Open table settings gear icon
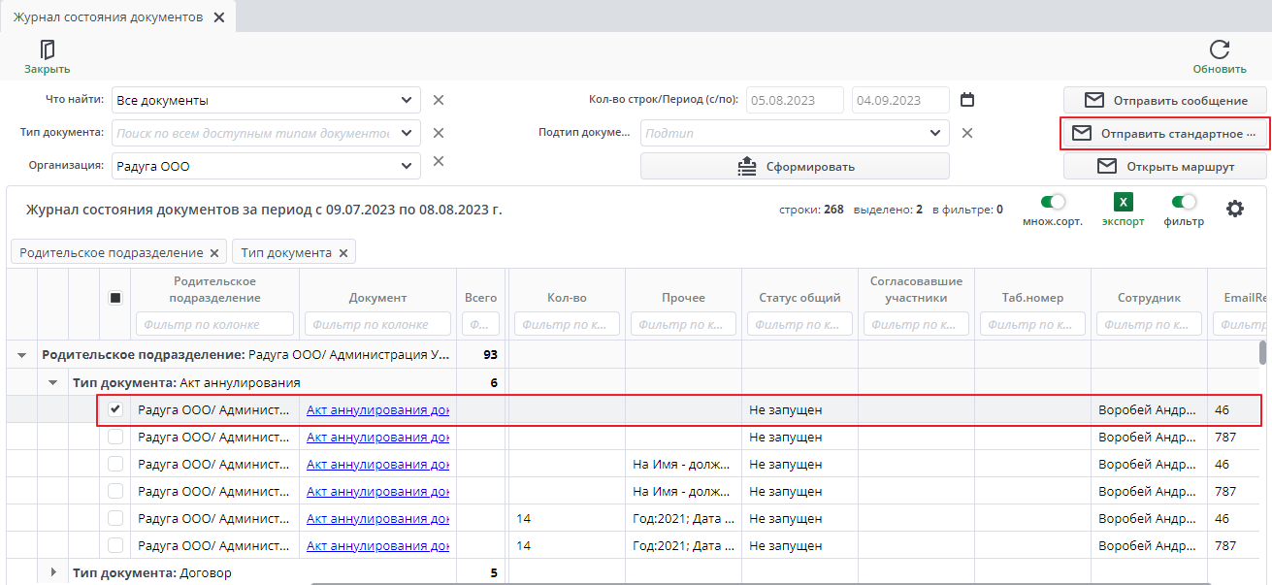The image size is (1272, 585). click(x=1235, y=209)
